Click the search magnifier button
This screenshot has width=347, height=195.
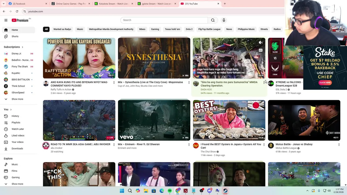click(x=213, y=20)
